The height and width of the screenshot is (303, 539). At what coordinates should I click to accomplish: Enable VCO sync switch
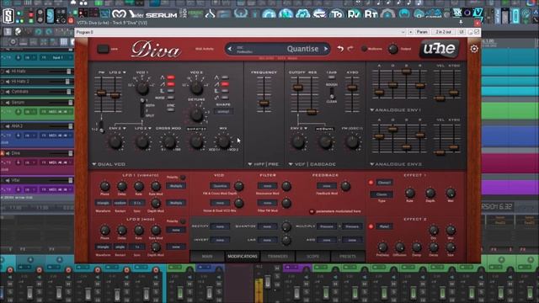point(171,109)
